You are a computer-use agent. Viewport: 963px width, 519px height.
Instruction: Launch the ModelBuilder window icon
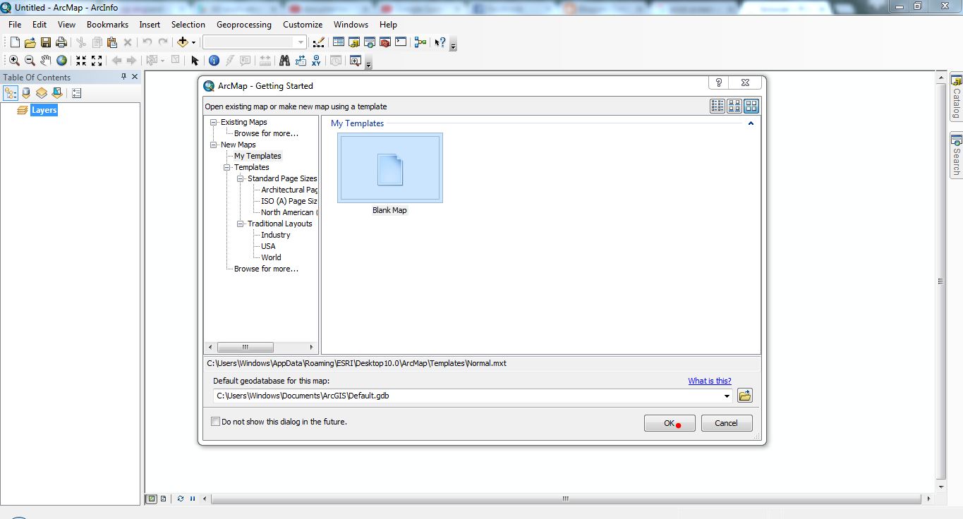tap(420, 42)
